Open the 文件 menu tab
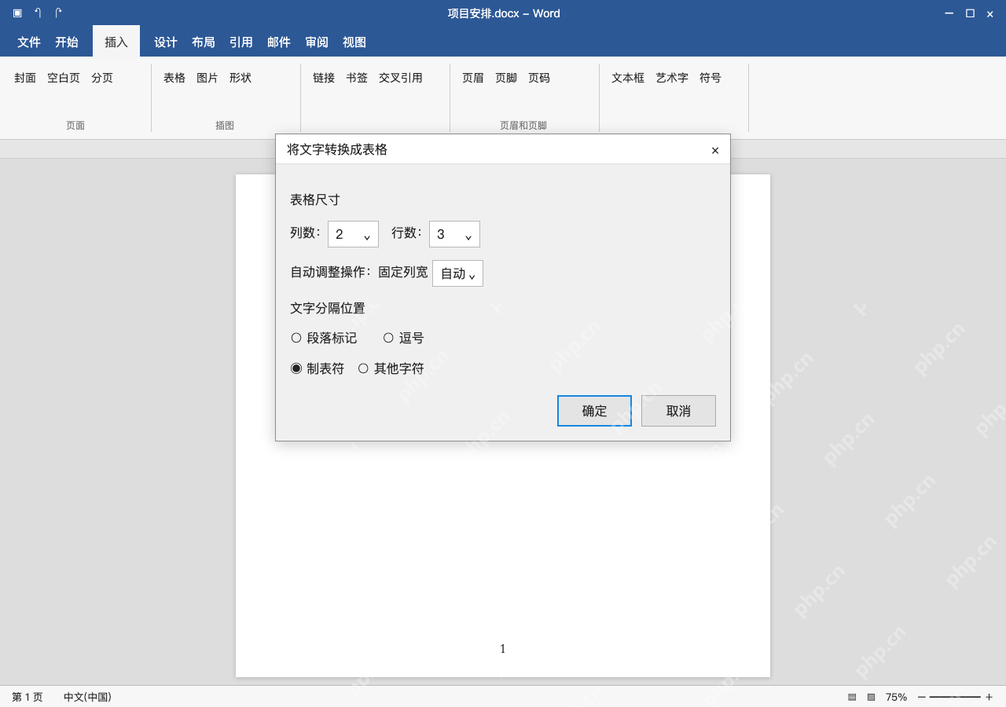The height and width of the screenshot is (707, 1006). click(29, 42)
